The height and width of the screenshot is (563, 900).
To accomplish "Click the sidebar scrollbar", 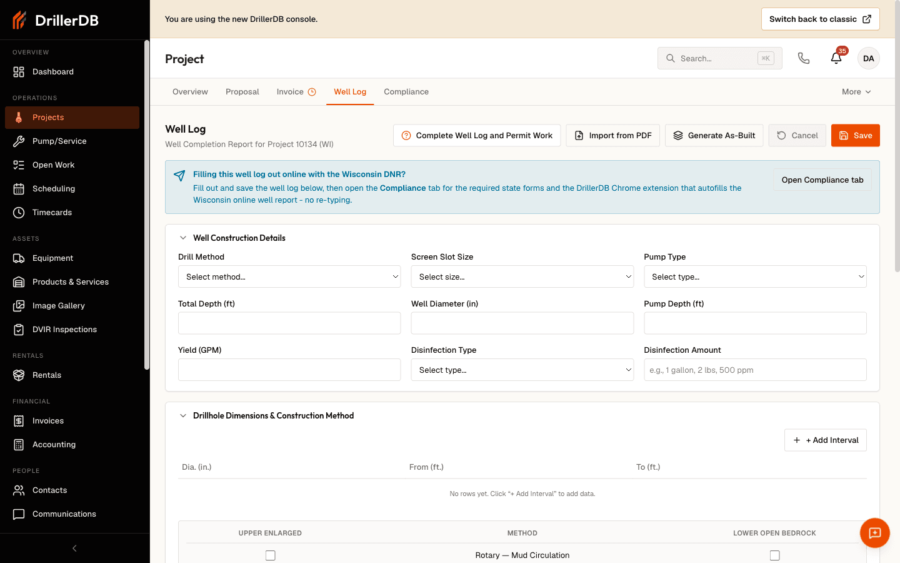I will (x=147, y=205).
